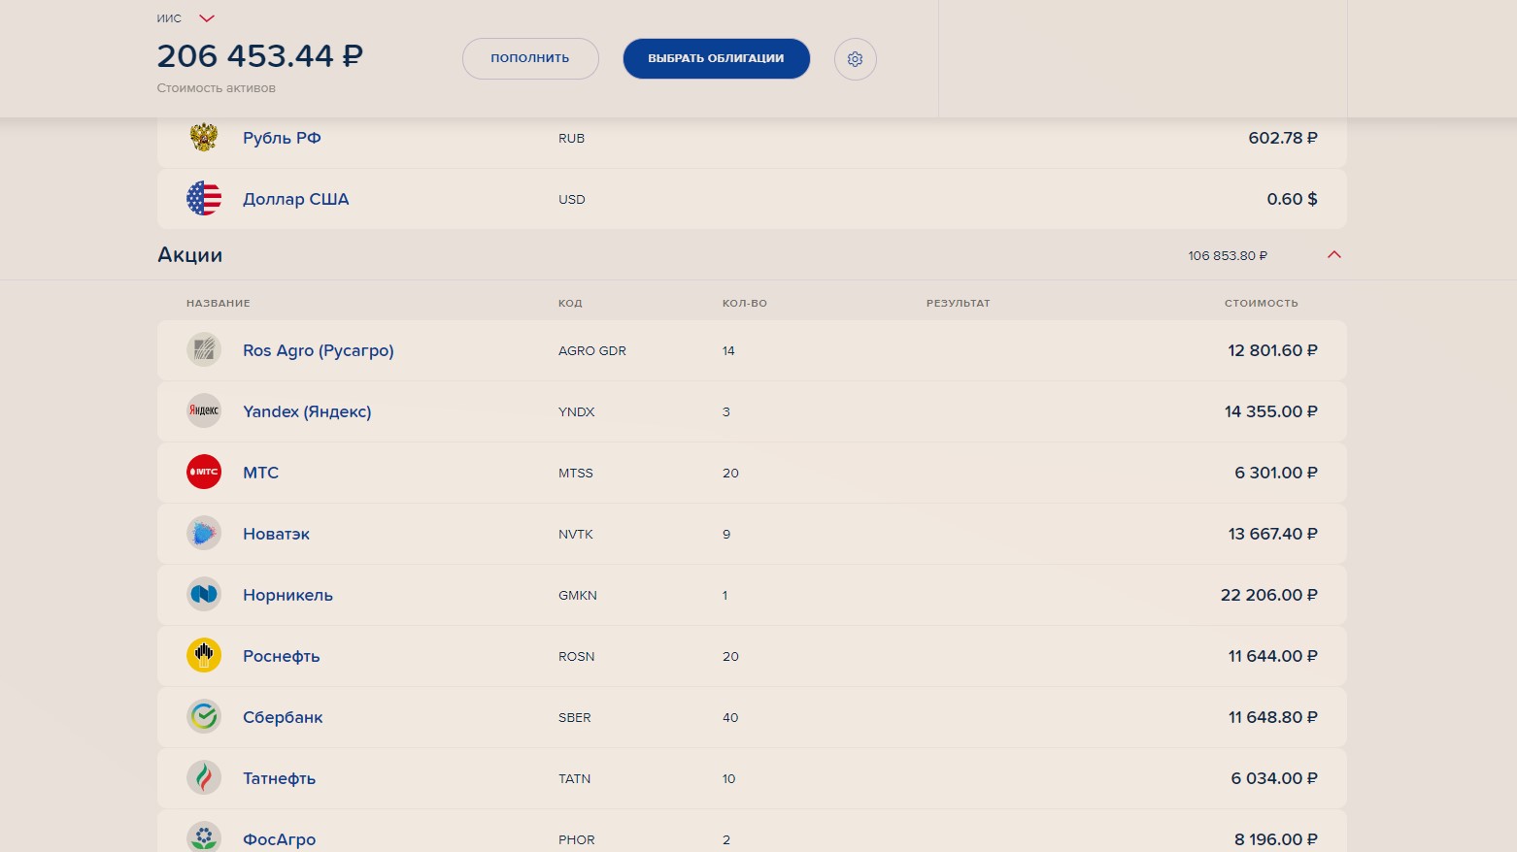The height and width of the screenshot is (852, 1517).
Task: Click the 11 648.80 ₽ value
Action: pyautogui.click(x=1272, y=717)
